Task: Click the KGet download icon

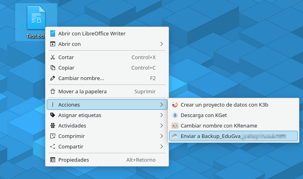Action: click(x=175, y=115)
